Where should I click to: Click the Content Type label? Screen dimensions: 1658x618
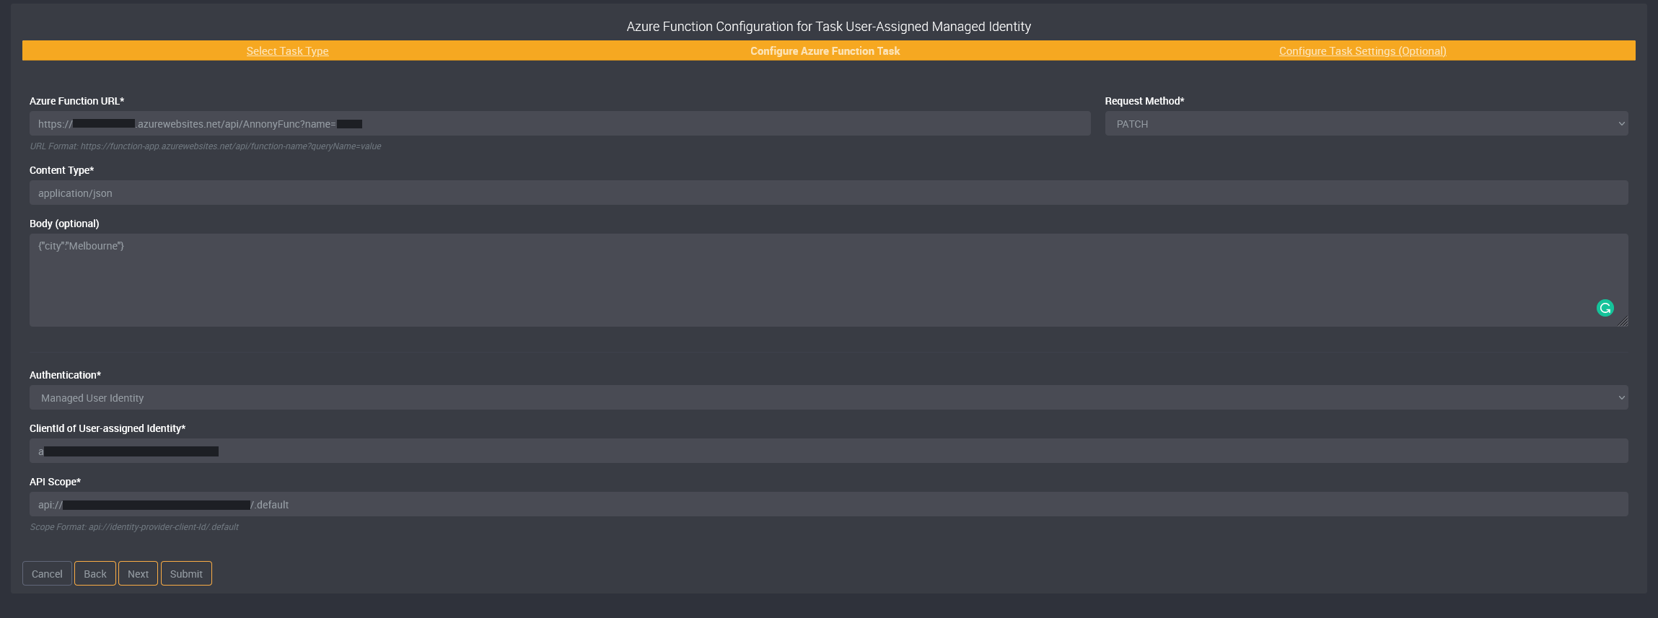61,170
